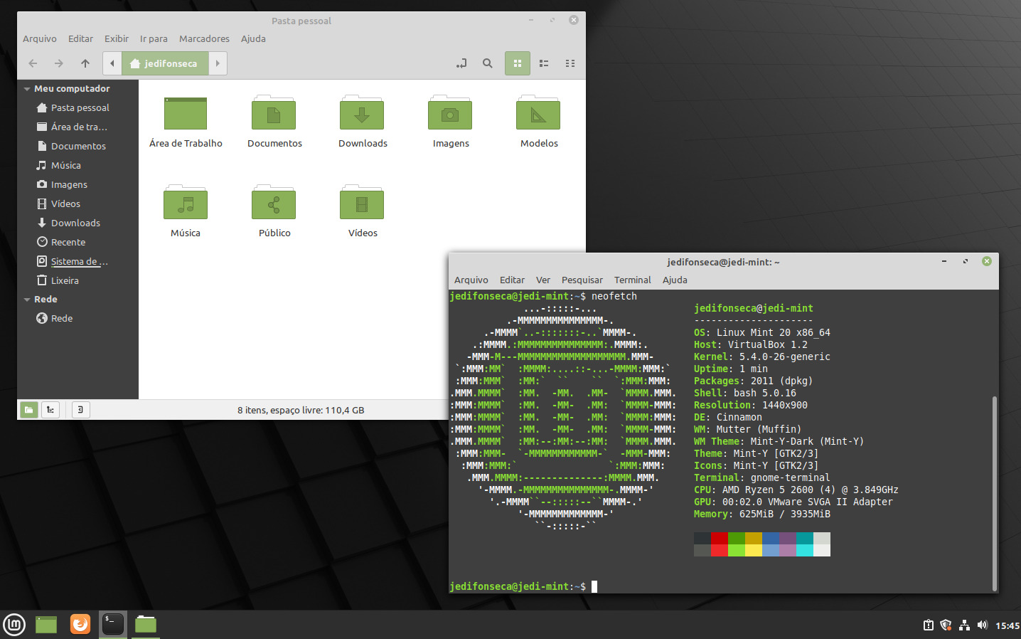Toggle the jedifonseca path button in the breadcrumb bar
The height and width of the screenshot is (639, 1021).
tap(165, 63)
